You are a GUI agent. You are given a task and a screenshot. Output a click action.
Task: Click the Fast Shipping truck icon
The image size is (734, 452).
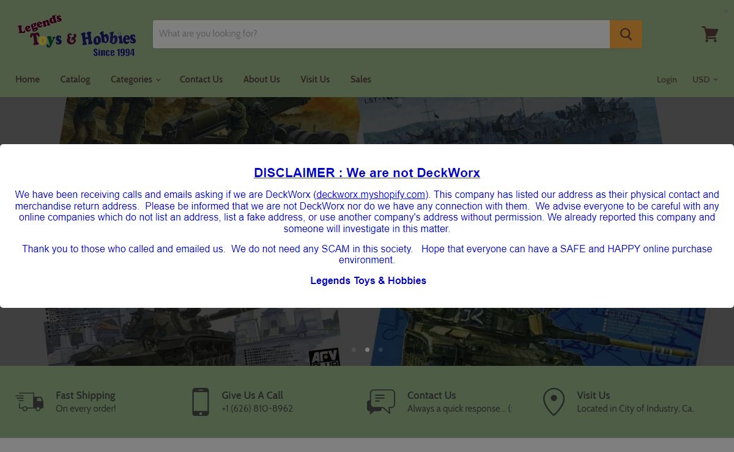pyautogui.click(x=29, y=401)
